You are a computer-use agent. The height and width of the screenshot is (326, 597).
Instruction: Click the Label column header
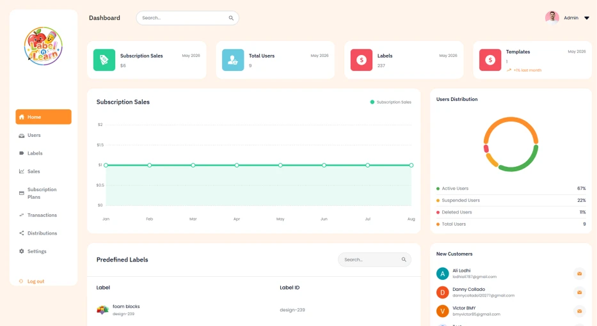click(103, 288)
